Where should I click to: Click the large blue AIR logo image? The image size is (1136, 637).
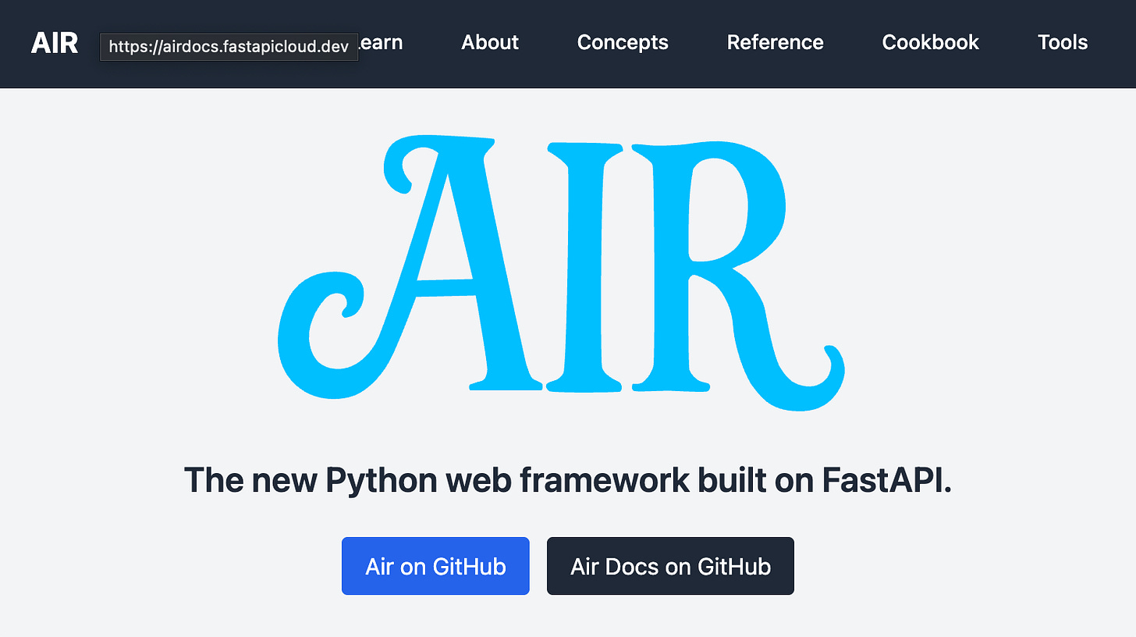tap(562, 272)
